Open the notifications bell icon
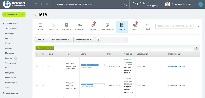The image size is (205, 98). pyautogui.click(x=42, y=4)
